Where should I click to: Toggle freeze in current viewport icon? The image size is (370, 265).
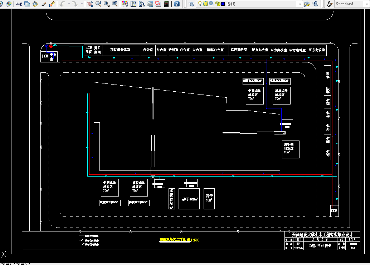[x=211, y=4]
